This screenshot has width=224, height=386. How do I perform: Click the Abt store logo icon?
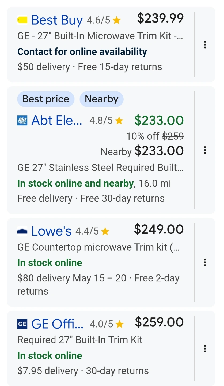(22, 121)
